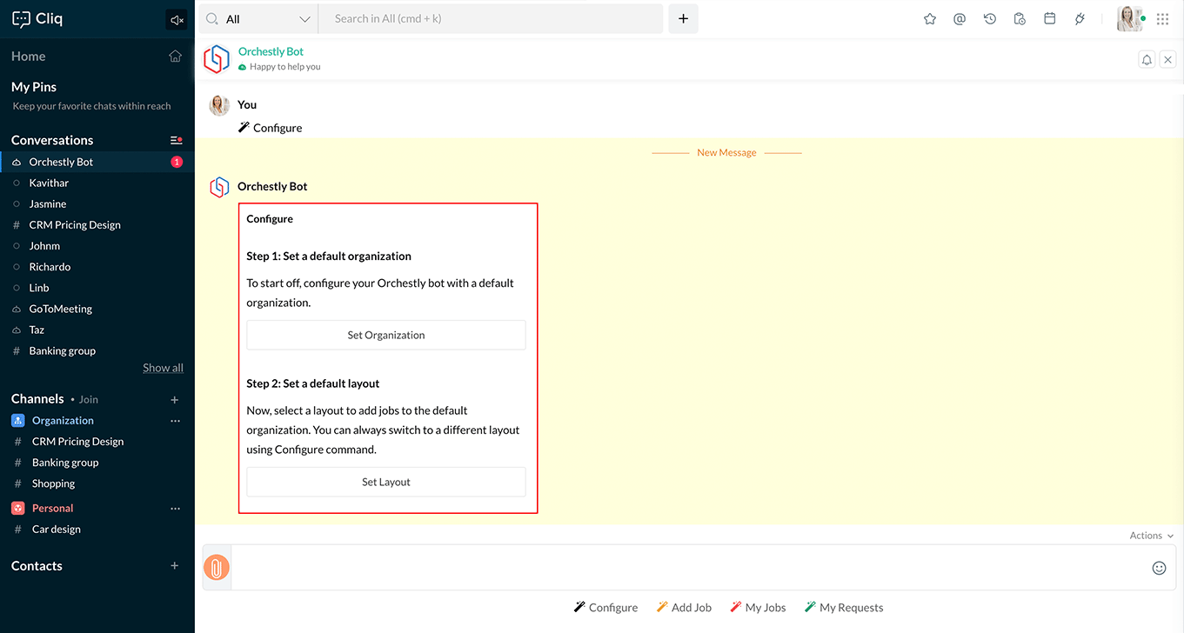Screen dimensions: 1184x633
Task: Click the message input box
Action: pyautogui.click(x=690, y=568)
